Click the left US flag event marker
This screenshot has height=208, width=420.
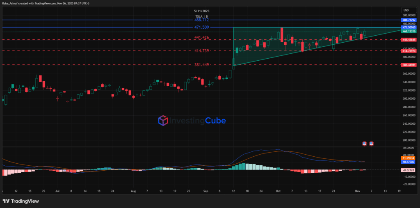coord(364,143)
